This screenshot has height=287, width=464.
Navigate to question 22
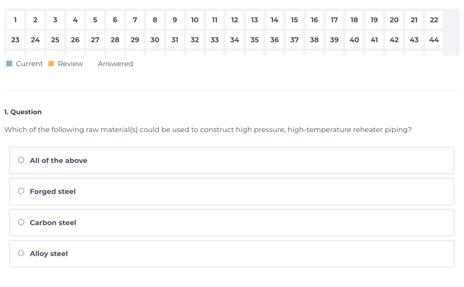[x=434, y=20]
